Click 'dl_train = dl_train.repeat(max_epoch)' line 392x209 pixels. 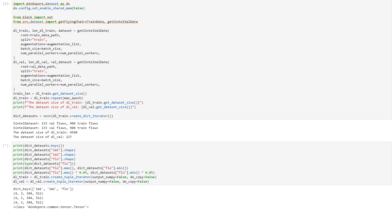[48, 98]
